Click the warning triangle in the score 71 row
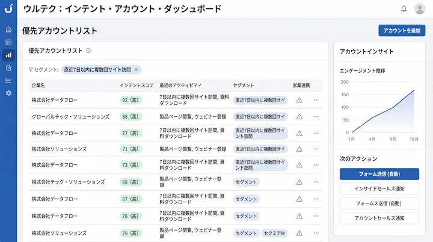 299,149
